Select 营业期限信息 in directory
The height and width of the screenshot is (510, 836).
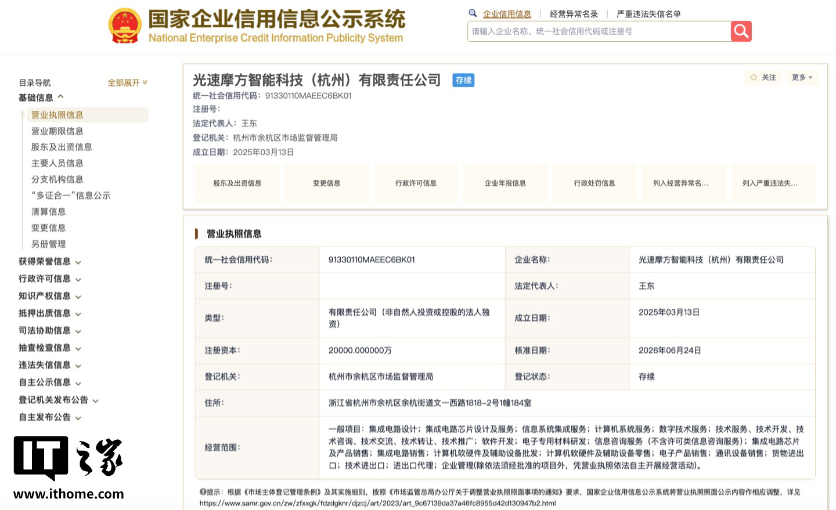(x=57, y=131)
